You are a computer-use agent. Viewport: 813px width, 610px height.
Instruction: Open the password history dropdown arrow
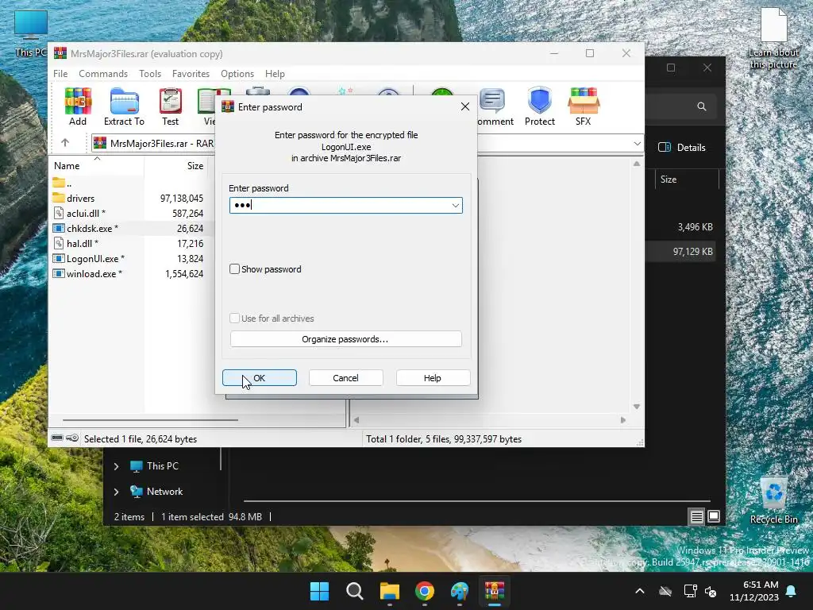click(x=455, y=206)
